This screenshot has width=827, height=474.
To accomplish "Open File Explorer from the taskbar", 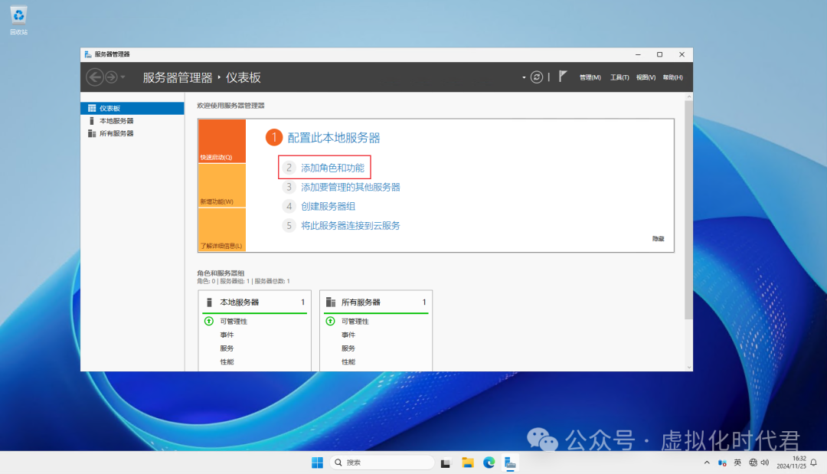I will pyautogui.click(x=467, y=463).
